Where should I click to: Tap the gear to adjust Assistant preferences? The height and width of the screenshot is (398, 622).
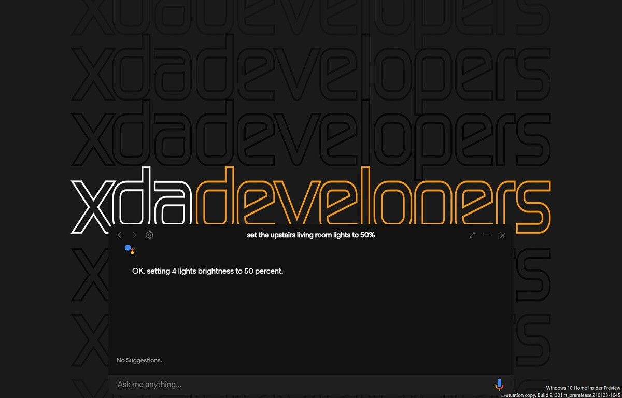coord(150,235)
